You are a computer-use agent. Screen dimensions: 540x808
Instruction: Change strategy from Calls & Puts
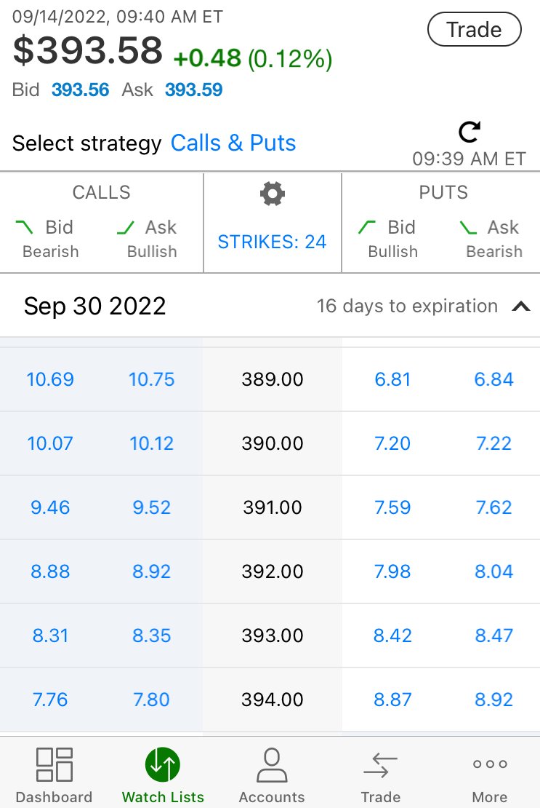pyautogui.click(x=233, y=143)
